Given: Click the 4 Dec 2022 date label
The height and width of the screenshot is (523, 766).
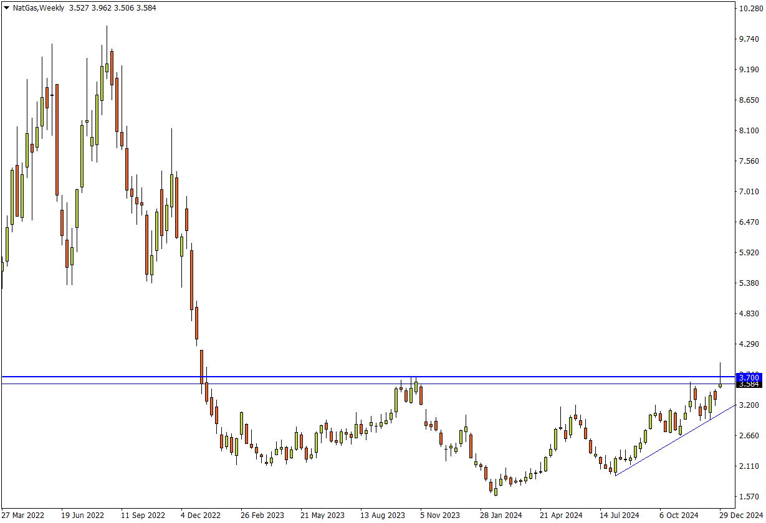Looking at the screenshot, I should (201, 516).
